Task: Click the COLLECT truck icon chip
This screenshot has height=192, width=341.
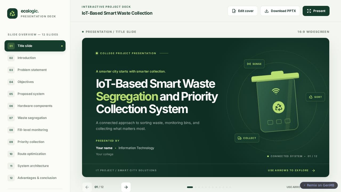Action: click(x=247, y=138)
